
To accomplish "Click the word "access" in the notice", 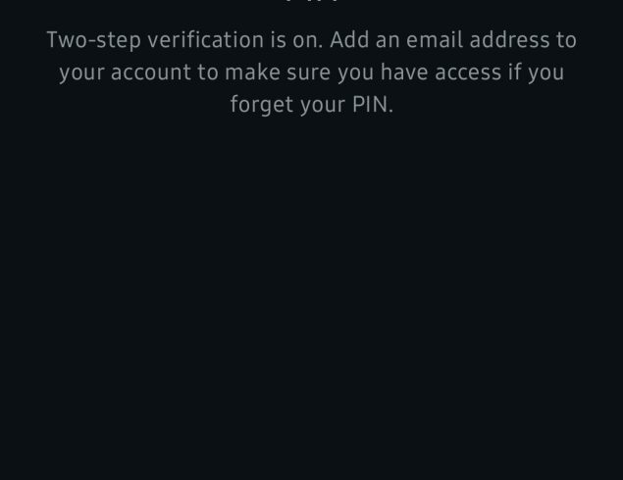I will click(x=468, y=73).
